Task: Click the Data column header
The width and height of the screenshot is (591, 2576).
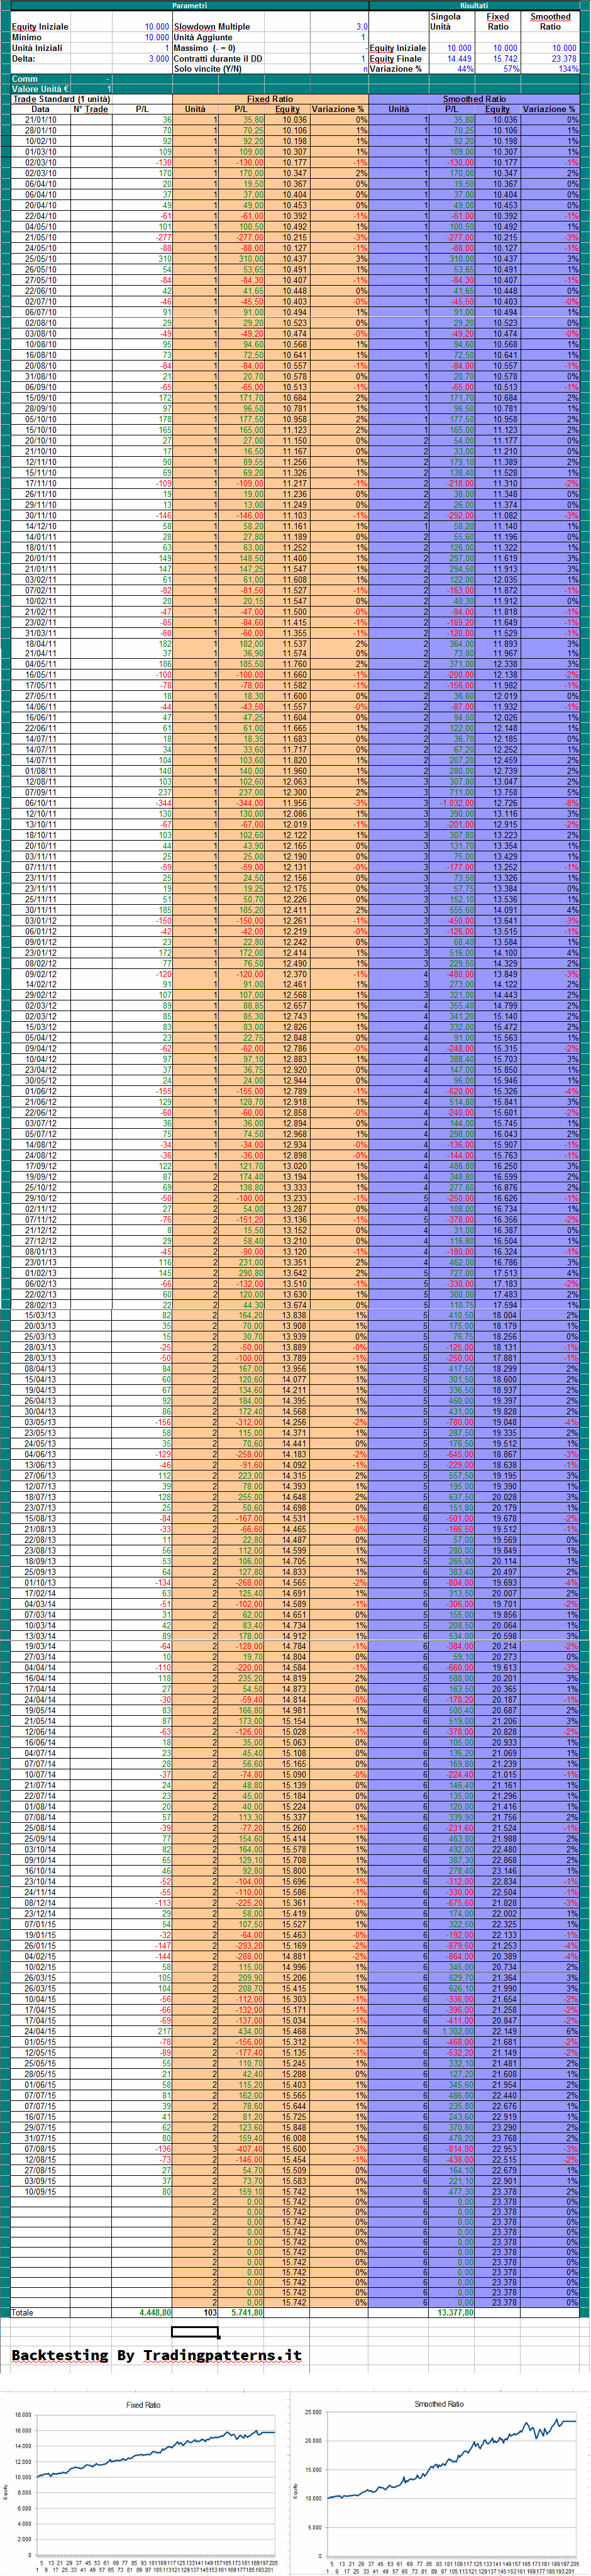Action: click(40, 109)
